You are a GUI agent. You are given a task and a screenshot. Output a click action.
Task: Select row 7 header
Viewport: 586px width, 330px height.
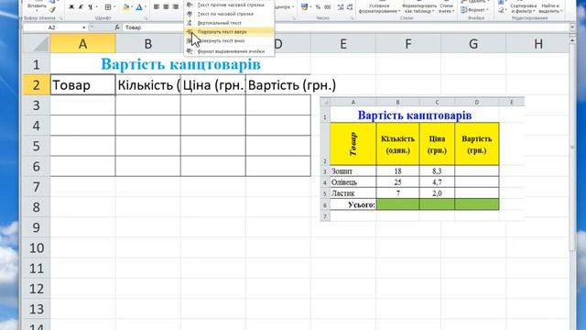(x=37, y=187)
